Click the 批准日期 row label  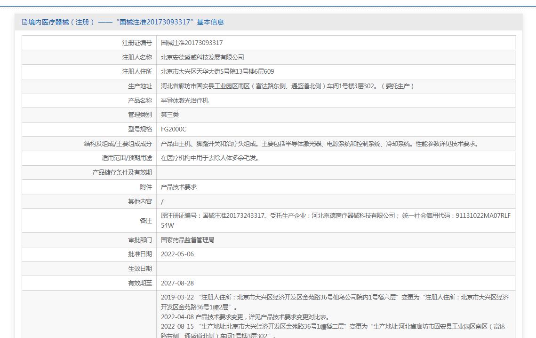pos(140,254)
